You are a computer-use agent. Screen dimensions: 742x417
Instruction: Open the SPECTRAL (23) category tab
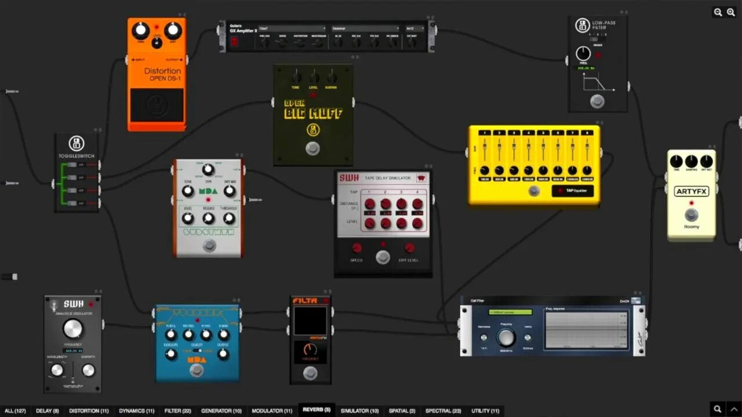[x=443, y=411]
